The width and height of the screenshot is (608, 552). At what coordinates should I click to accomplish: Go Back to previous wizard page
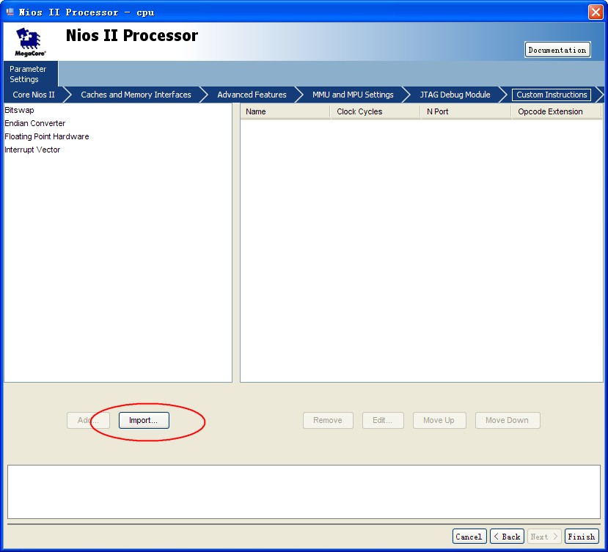coord(507,537)
